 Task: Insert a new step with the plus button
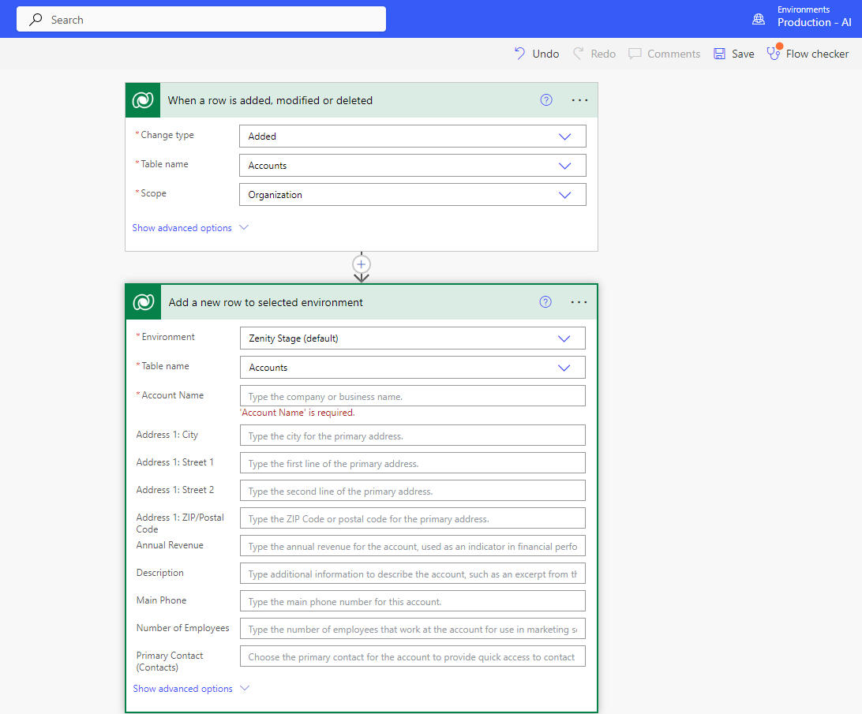coord(362,264)
